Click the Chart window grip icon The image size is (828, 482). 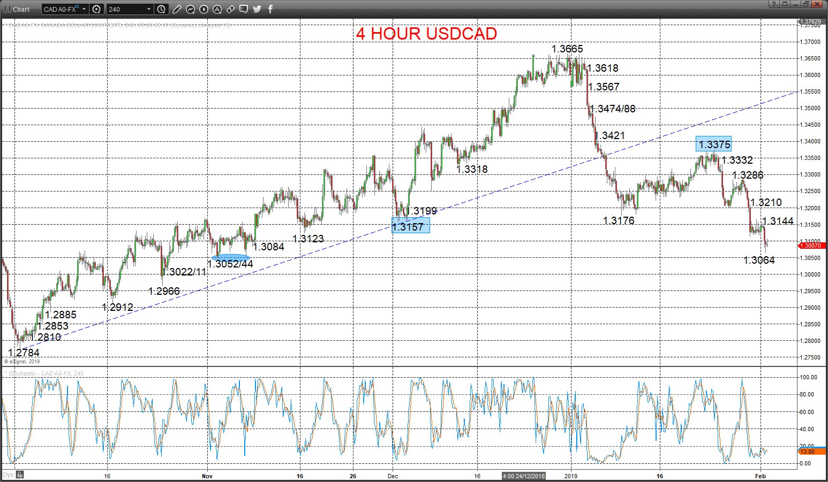tap(7, 9)
